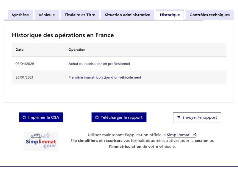This screenshot has width=238, height=173.
Task: Click the Envoyer le rapport button
Action: pyautogui.click(x=197, y=117)
